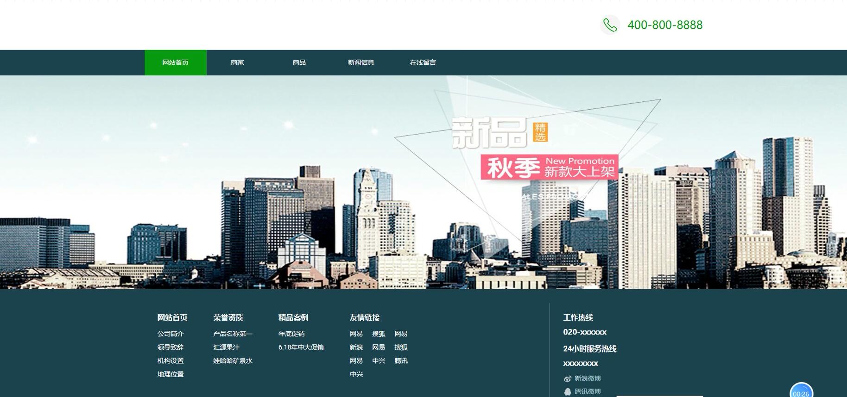This screenshot has height=397, width=847.
Task: Click the 24小时服务热线 heading
Action: point(590,348)
